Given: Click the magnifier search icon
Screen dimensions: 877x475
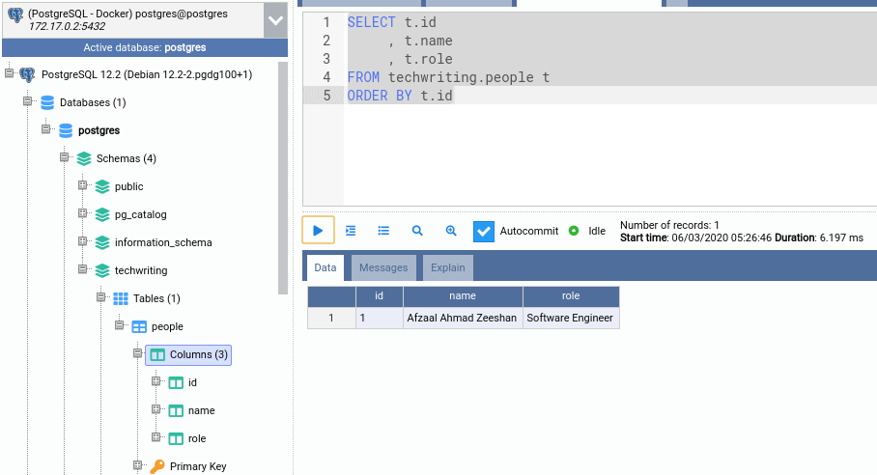Looking at the screenshot, I should (x=417, y=231).
